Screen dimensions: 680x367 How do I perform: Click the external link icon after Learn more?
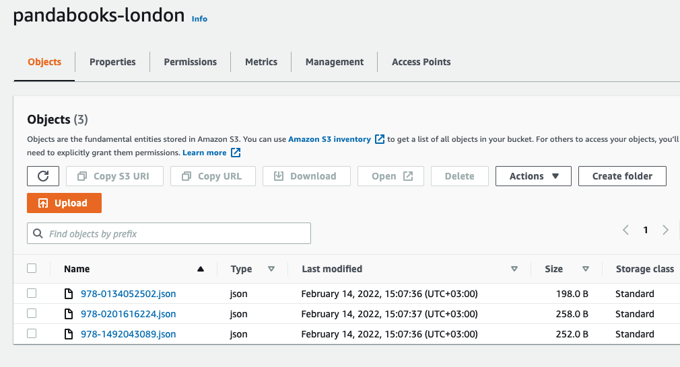tap(236, 153)
